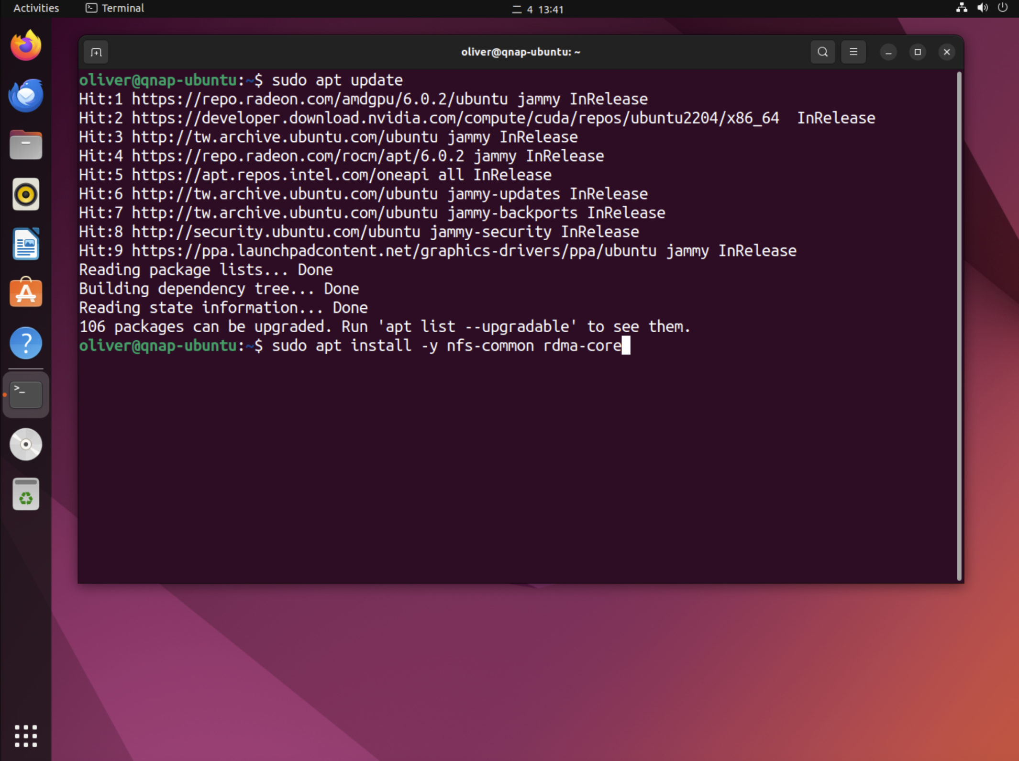
Task: Open network status in system tray
Action: (x=962, y=8)
